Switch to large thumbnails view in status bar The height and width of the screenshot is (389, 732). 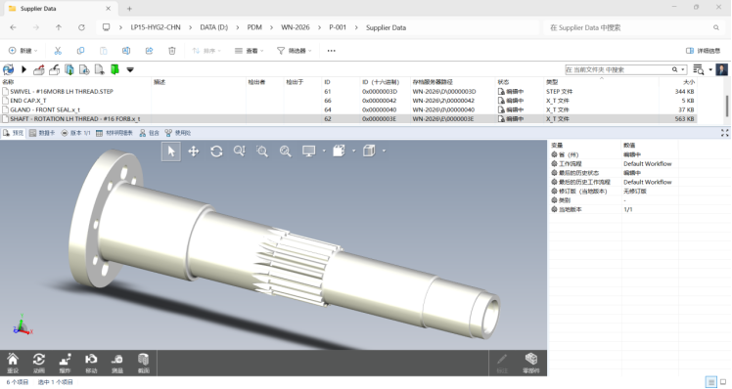(723, 382)
